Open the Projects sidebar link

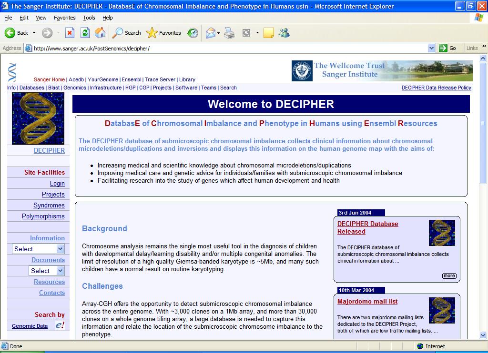[53, 194]
